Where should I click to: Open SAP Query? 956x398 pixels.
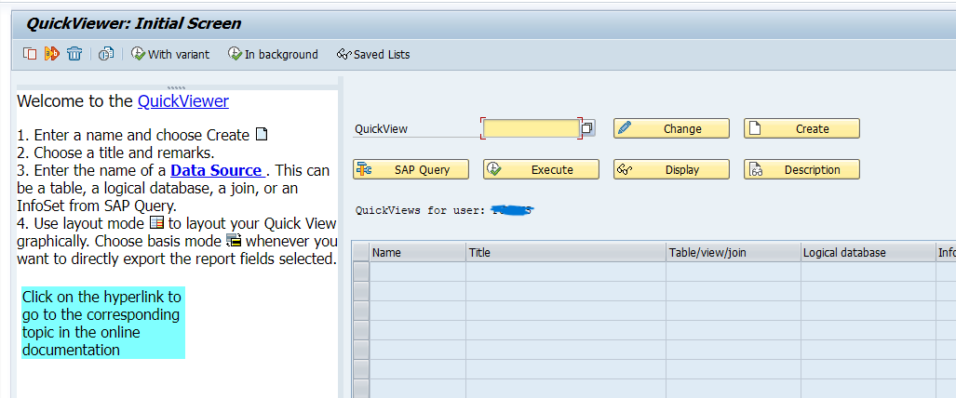click(x=411, y=169)
